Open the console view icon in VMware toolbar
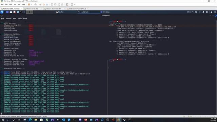The image size is (217, 122). point(67,4)
